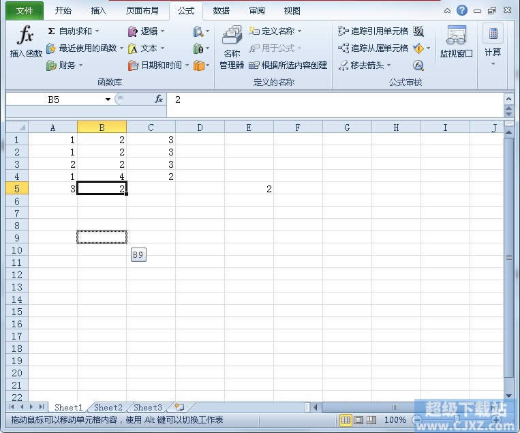Click the formula bar fx icon

[x=159, y=99]
